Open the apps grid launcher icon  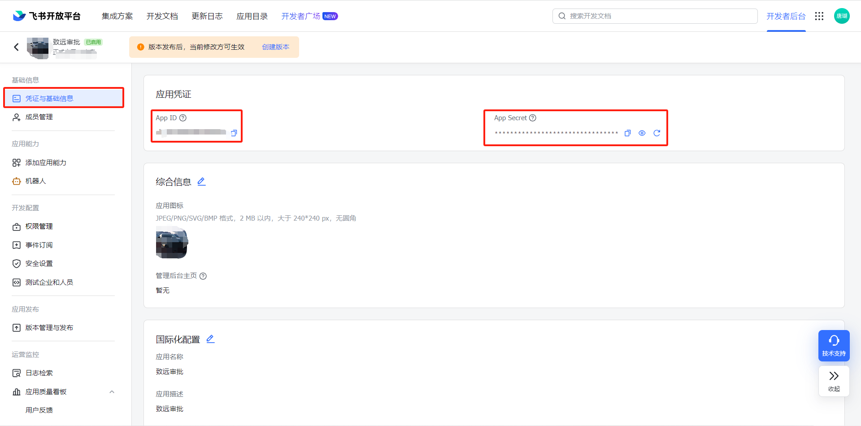819,16
